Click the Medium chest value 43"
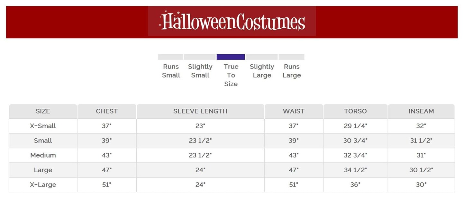Image resolution: width=463 pixels, height=201 pixels. pyautogui.click(x=107, y=155)
